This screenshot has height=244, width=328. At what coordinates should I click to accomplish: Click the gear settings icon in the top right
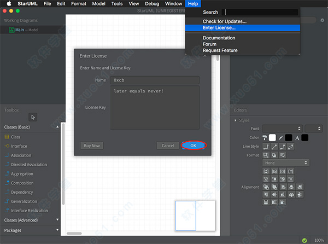322,20
